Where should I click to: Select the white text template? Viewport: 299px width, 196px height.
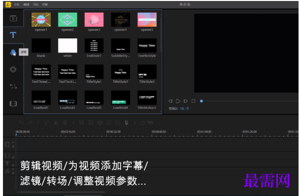pyautogui.click(x=67, y=46)
